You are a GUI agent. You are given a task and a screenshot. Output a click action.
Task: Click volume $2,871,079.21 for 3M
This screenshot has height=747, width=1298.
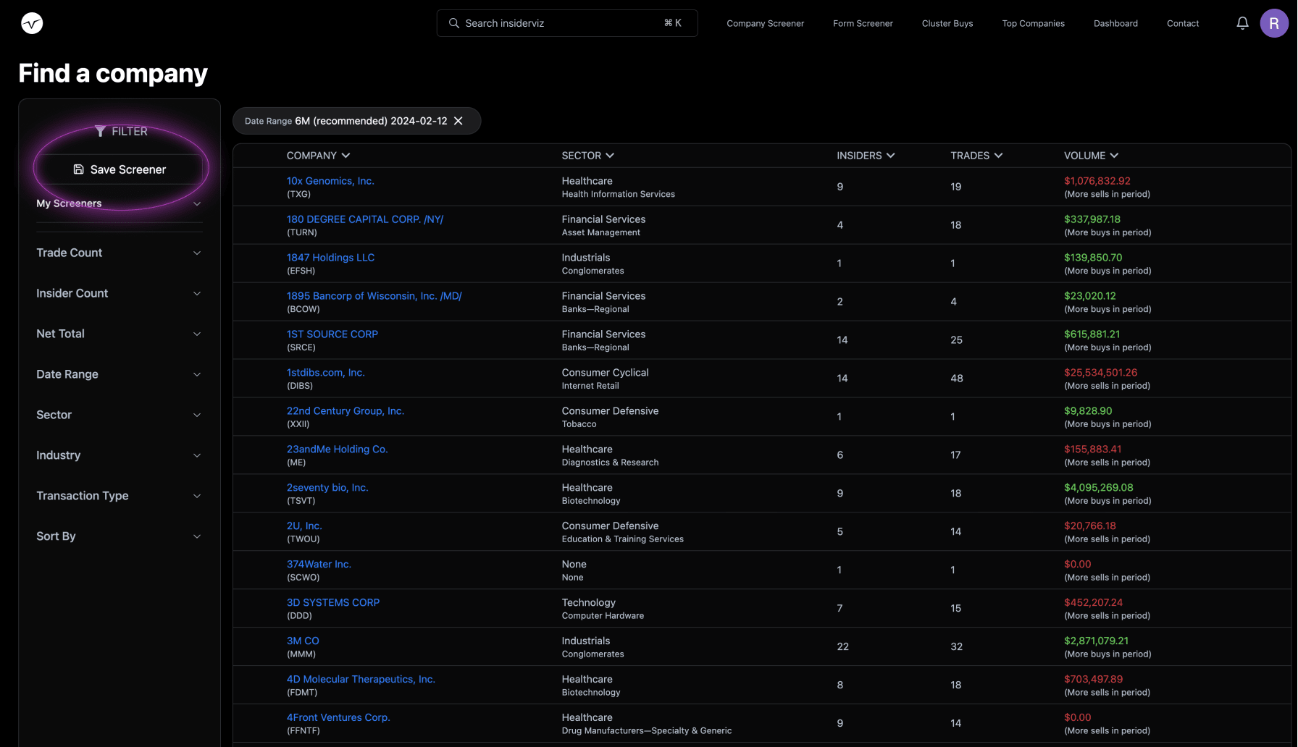pyautogui.click(x=1096, y=641)
